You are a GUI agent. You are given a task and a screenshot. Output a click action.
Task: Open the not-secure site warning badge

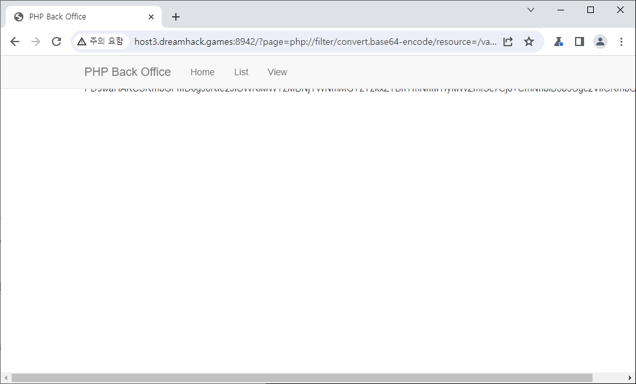click(100, 42)
